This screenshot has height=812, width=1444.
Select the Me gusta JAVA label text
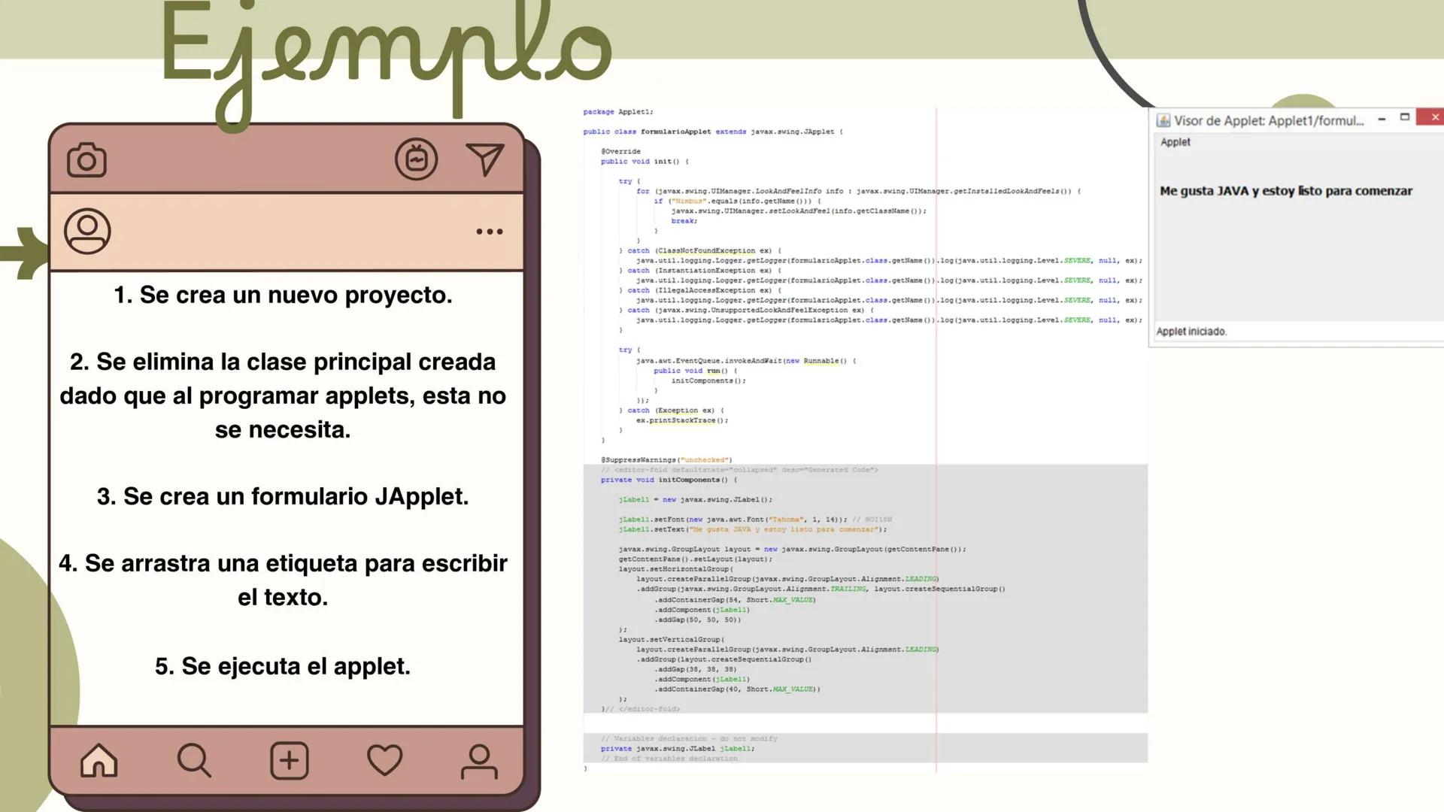(1286, 191)
